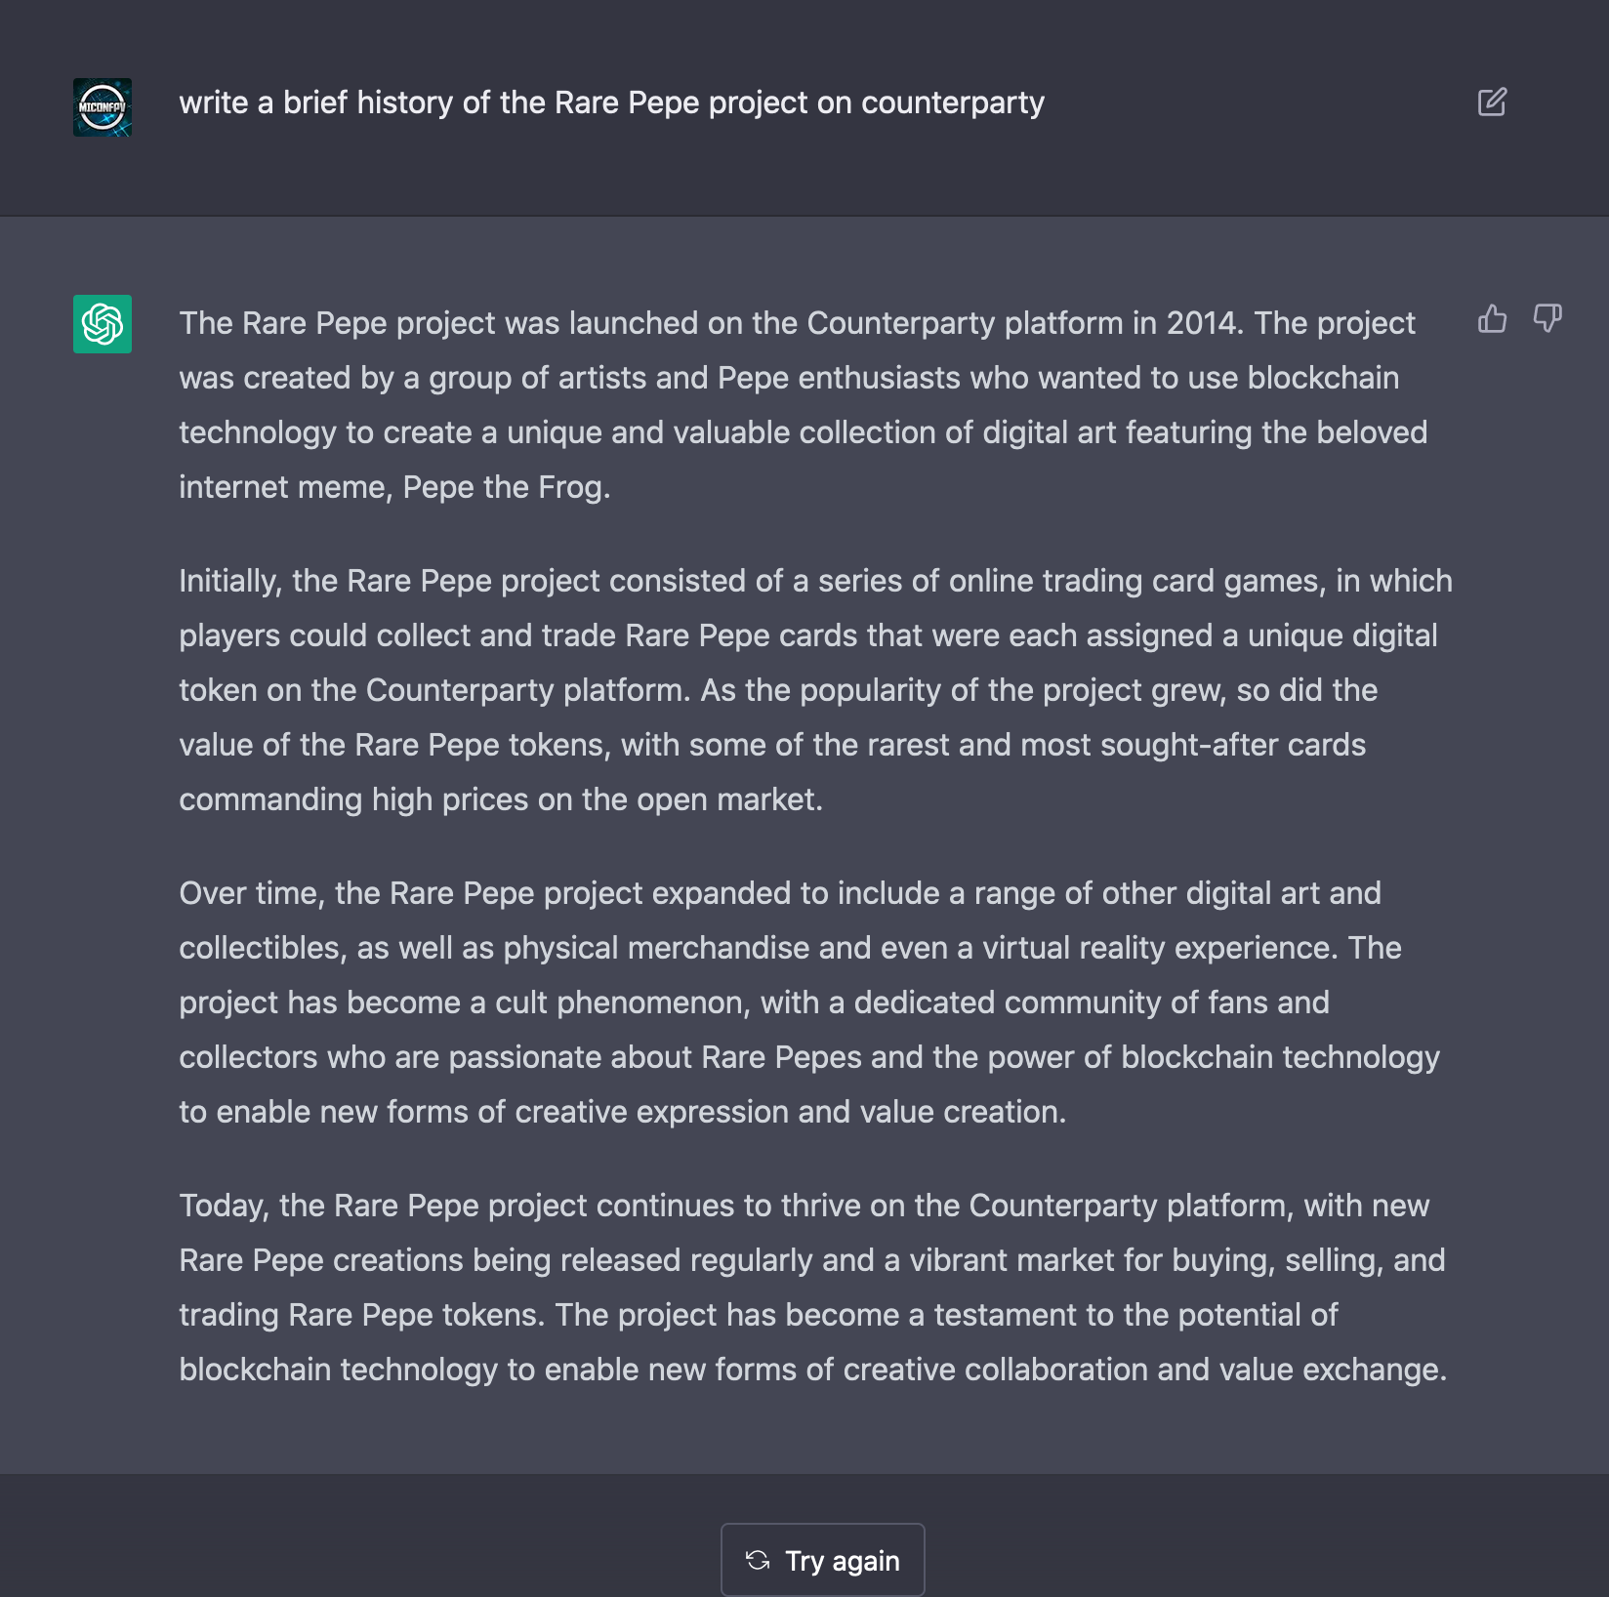Click the phrase "online trading card games"
Screen dimensions: 1609x1597
click(1137, 581)
